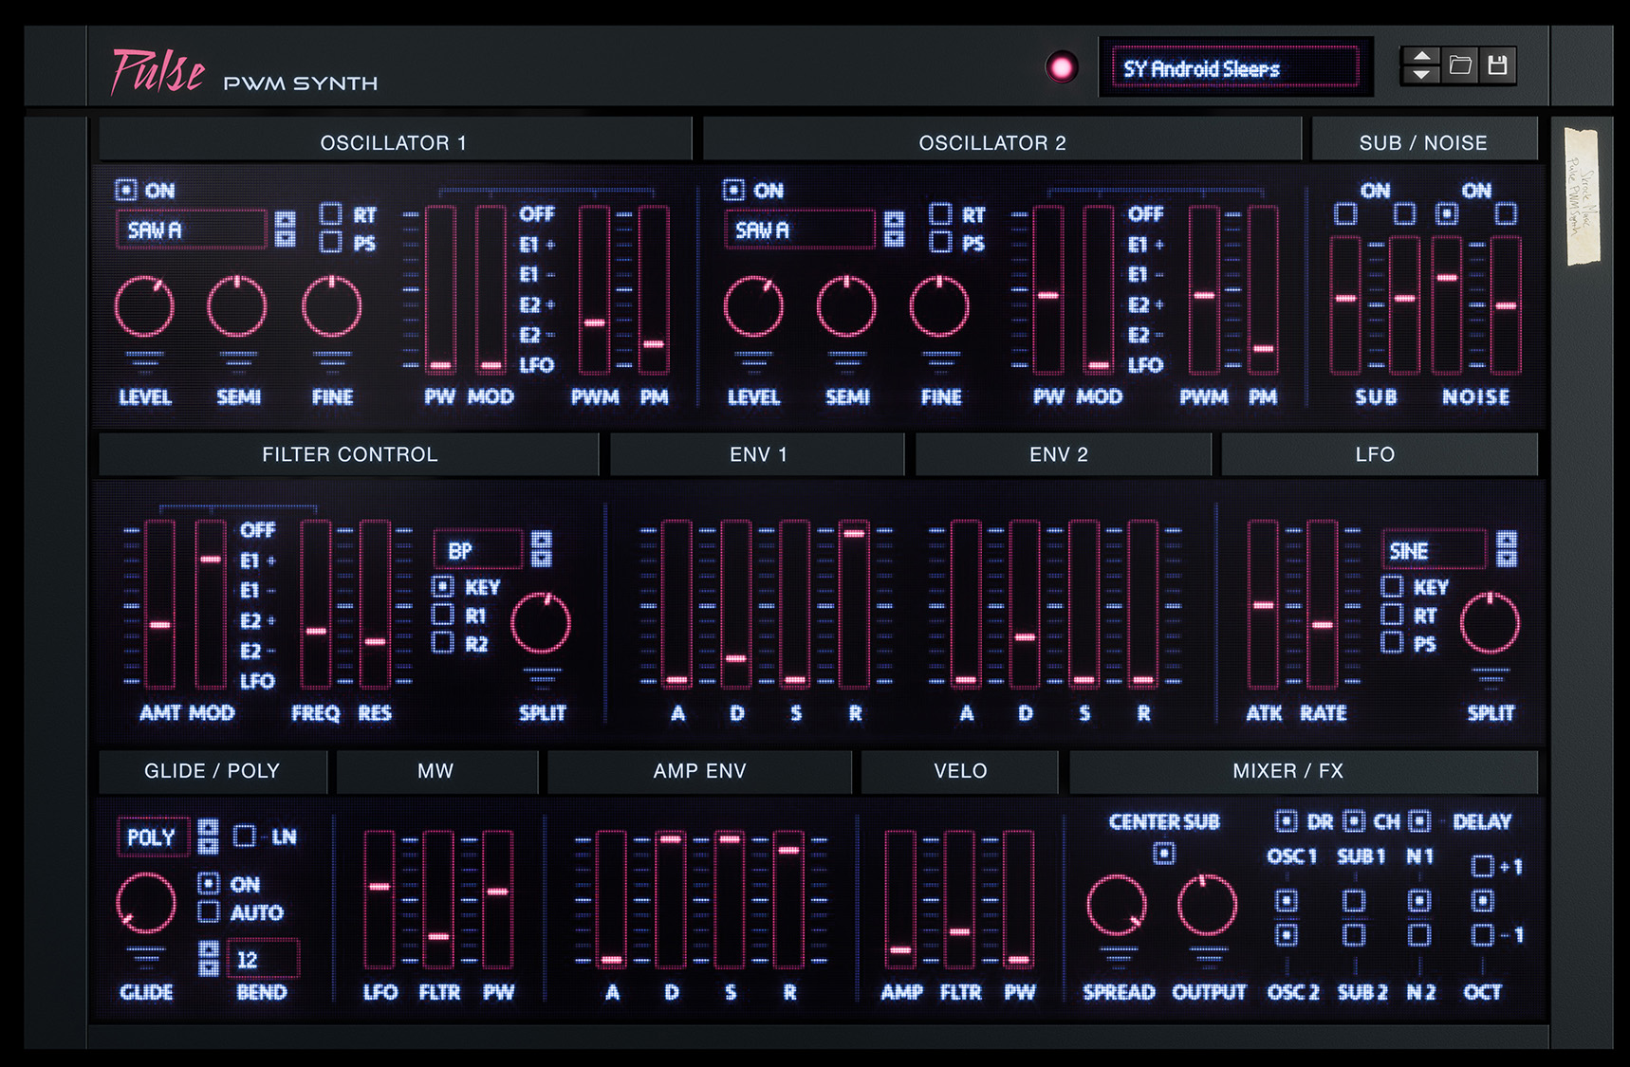
Task: Toggle CENTER SUB checkbox
Action: (1163, 854)
